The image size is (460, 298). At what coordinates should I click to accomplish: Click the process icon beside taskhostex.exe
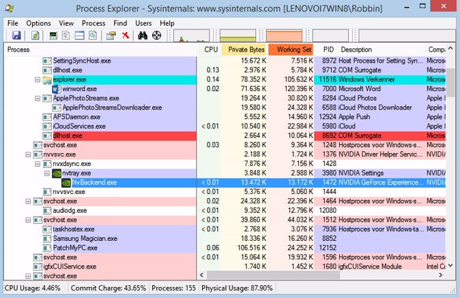click(47, 229)
